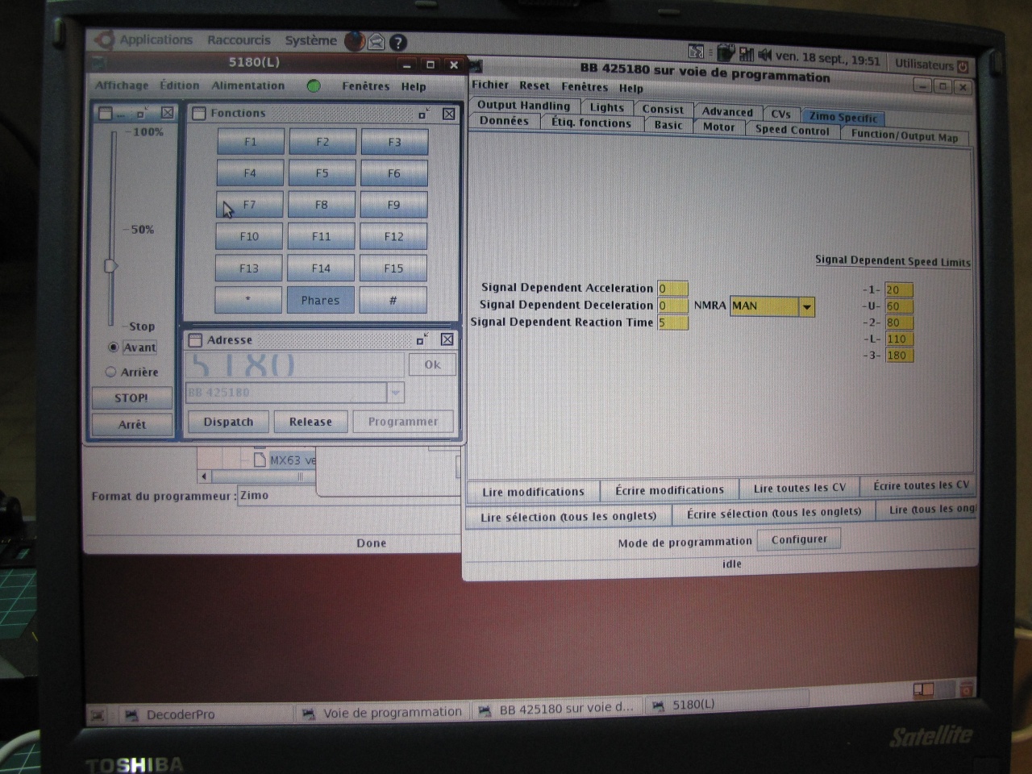This screenshot has width=1032, height=774.
Task: Open the Fichier menu in the programmer window
Action: click(x=490, y=85)
